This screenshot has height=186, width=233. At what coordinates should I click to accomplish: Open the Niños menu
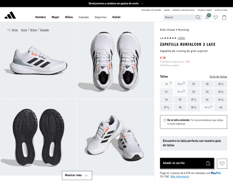69,17
